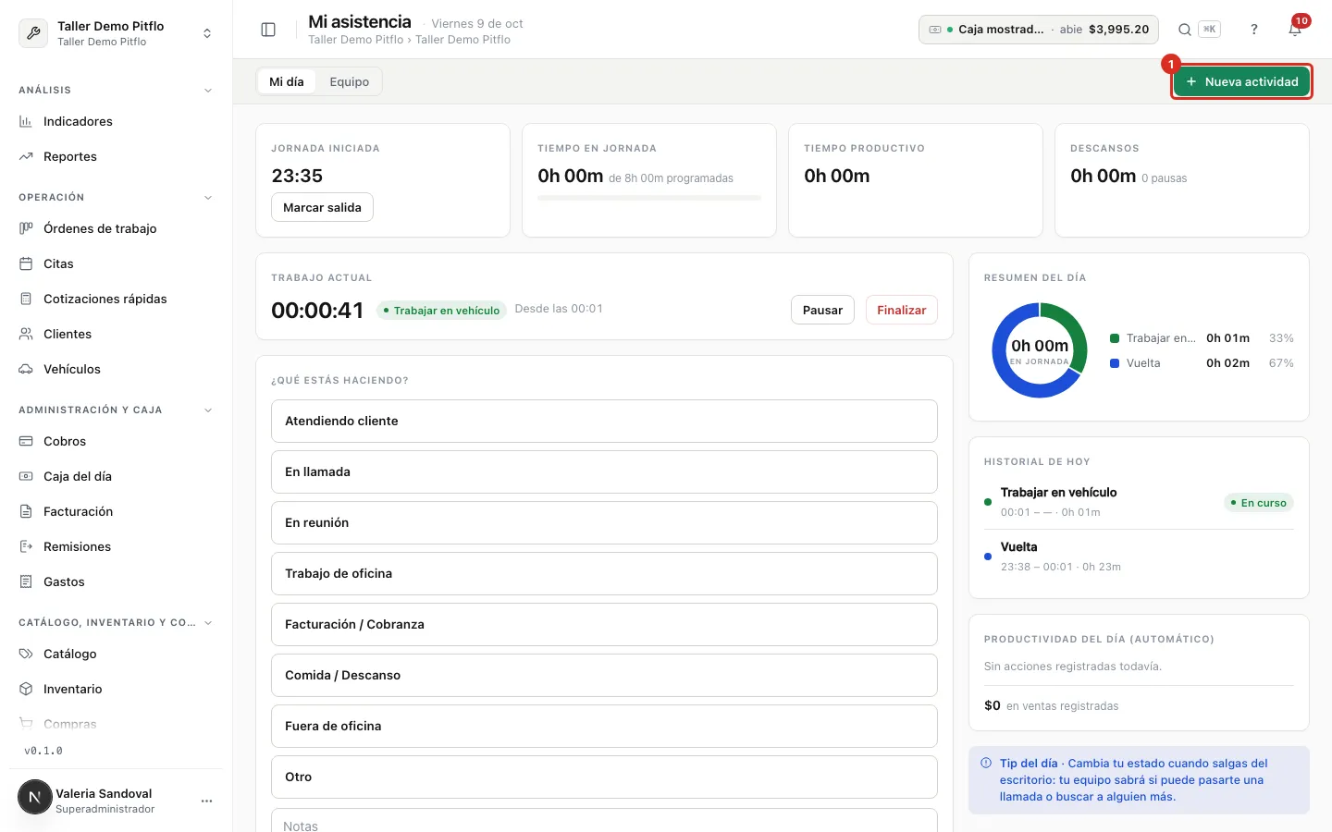Select the Comida / Descanso activity
Screen dimensions: 1332x832
pyautogui.click(x=604, y=675)
